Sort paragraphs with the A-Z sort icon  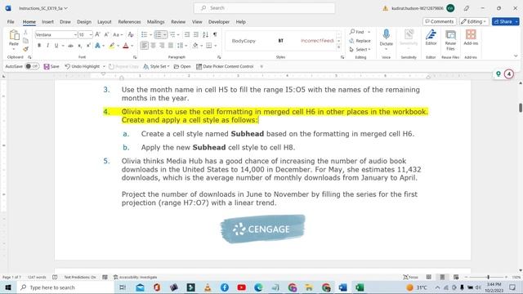pos(205,34)
